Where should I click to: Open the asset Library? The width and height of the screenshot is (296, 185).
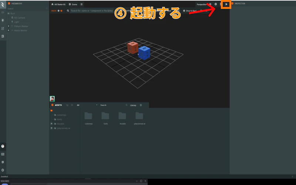(133, 105)
